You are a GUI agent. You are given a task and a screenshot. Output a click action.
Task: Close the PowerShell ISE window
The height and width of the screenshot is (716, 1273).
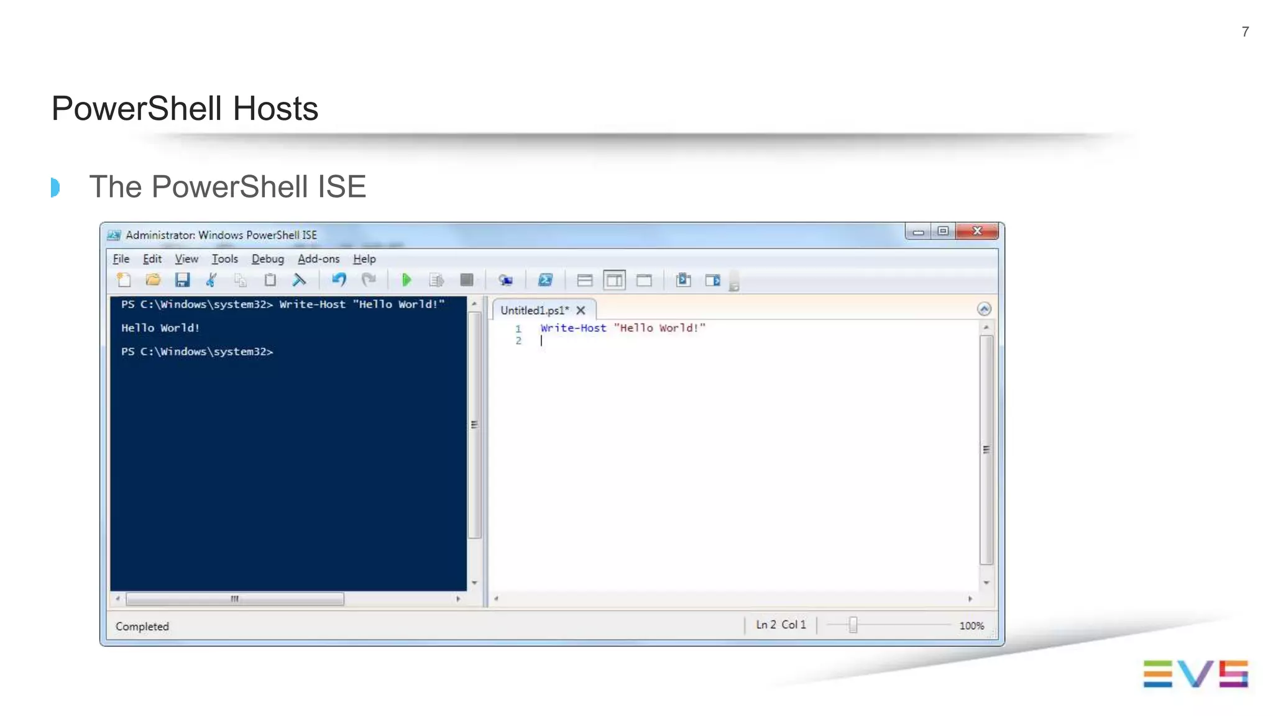977,231
